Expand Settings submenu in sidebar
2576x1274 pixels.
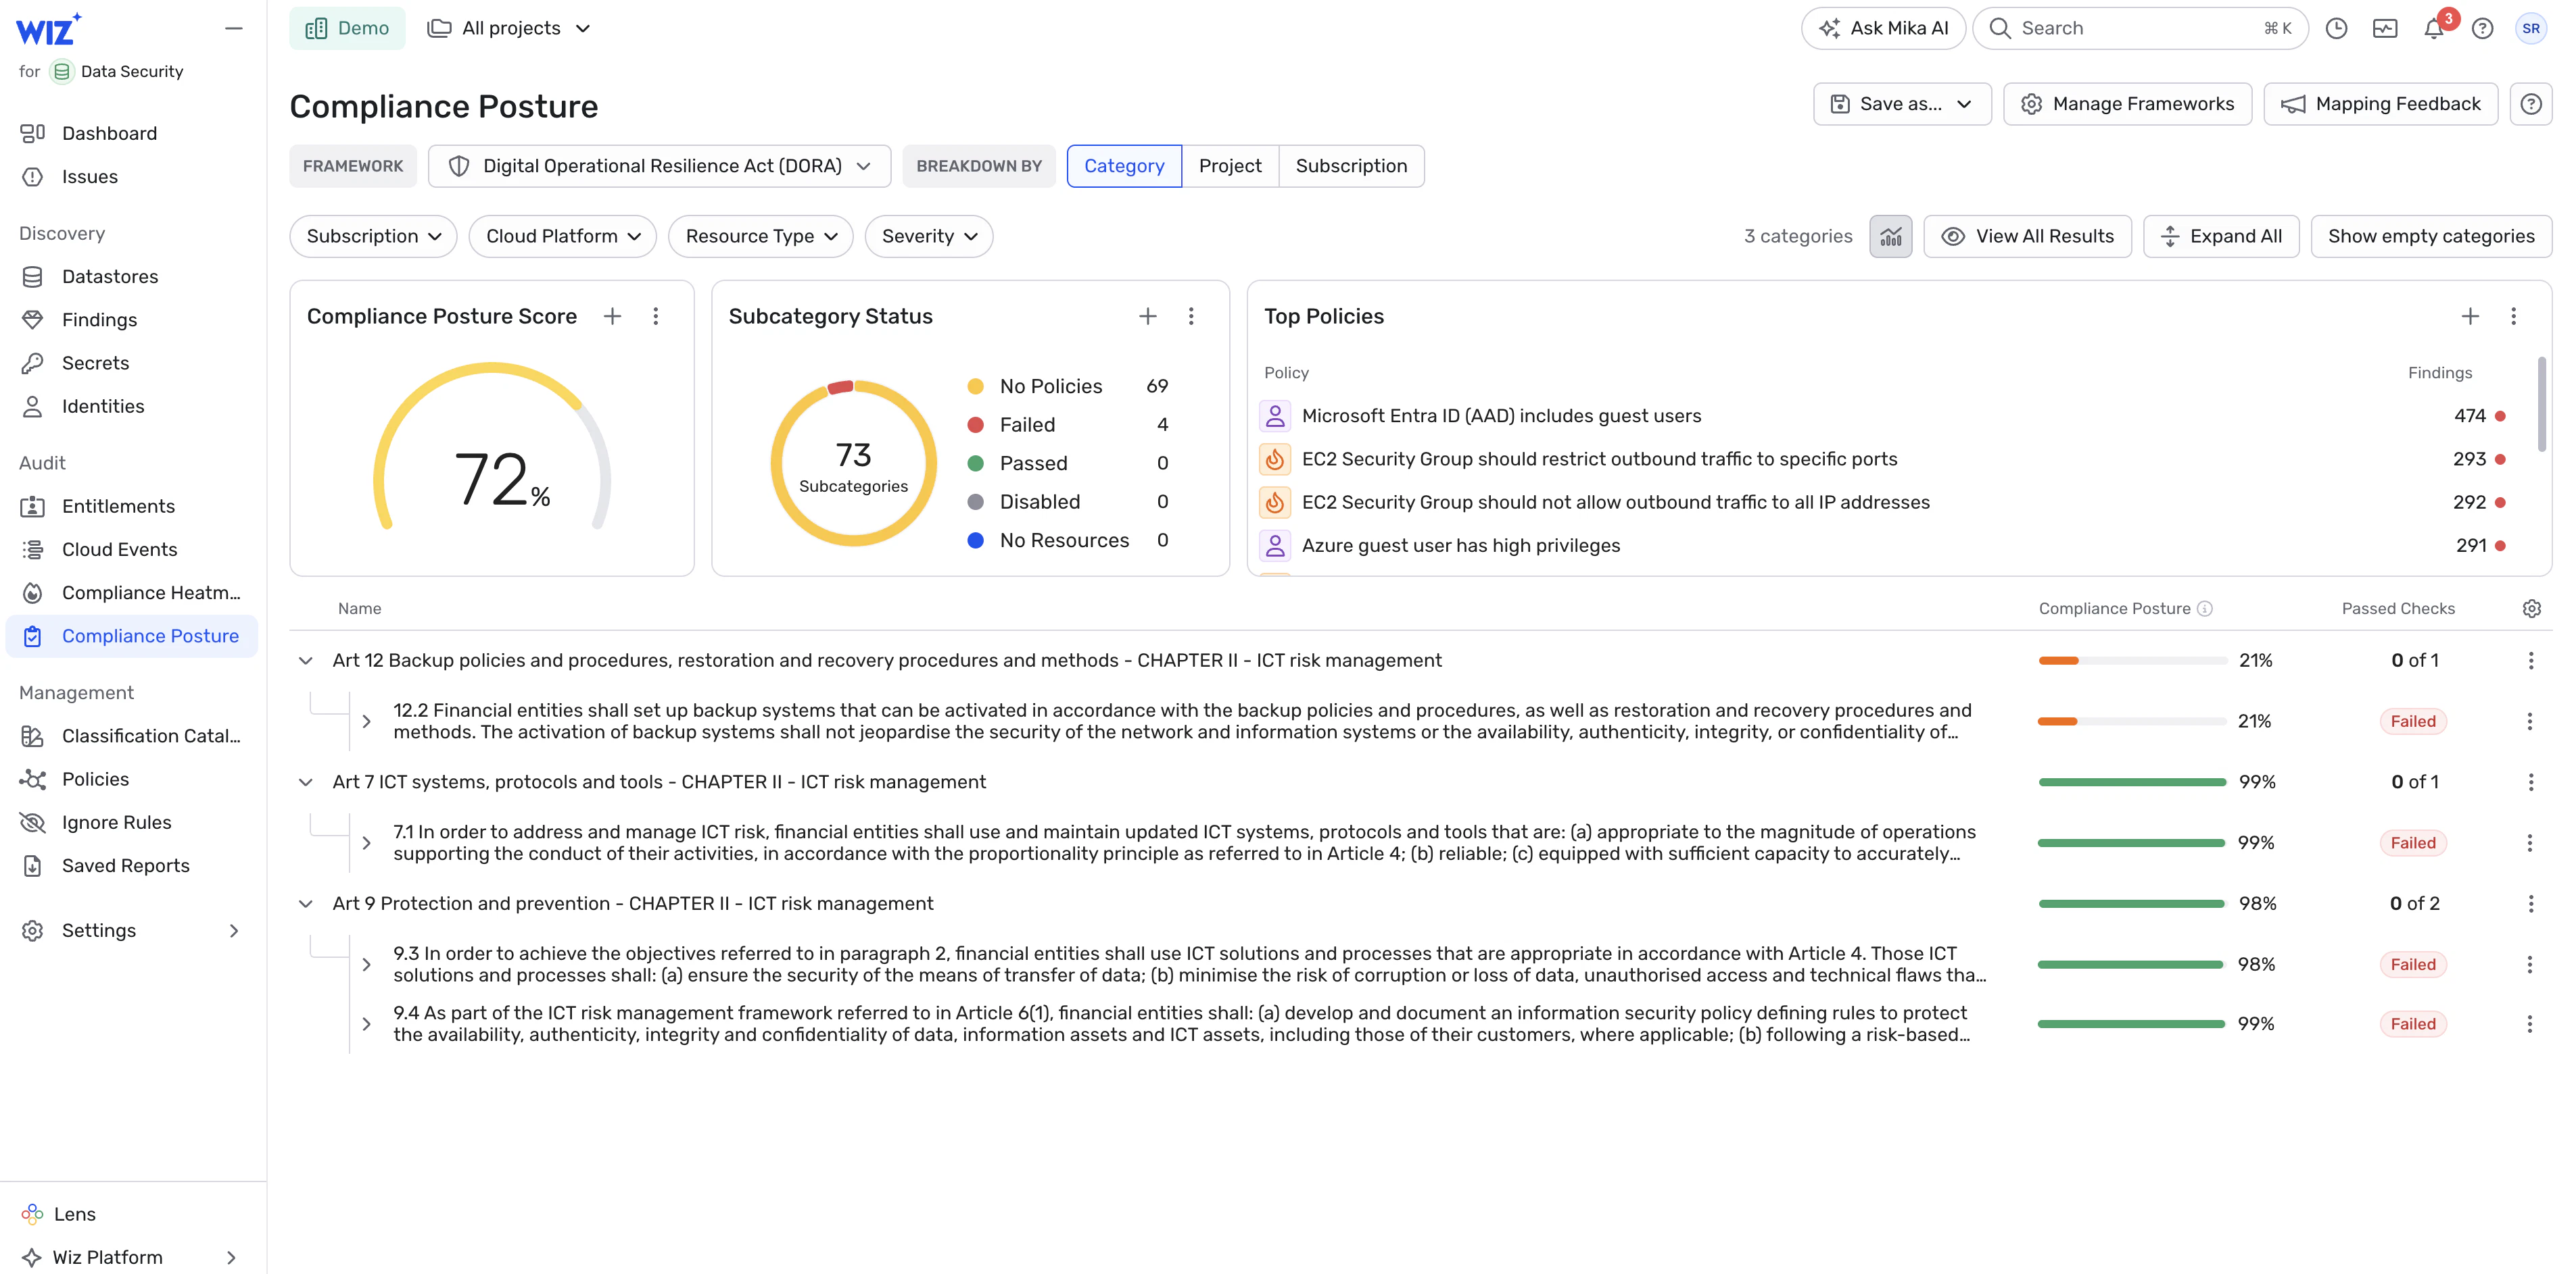click(234, 930)
